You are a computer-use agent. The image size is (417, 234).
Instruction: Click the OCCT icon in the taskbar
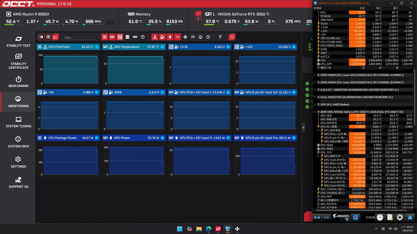click(x=218, y=229)
